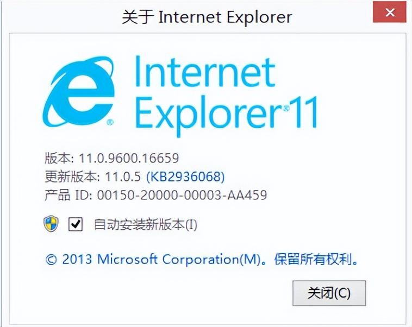The height and width of the screenshot is (327, 412).
Task: Click the 关于 Internet Explorer title text
Action: coord(207,17)
